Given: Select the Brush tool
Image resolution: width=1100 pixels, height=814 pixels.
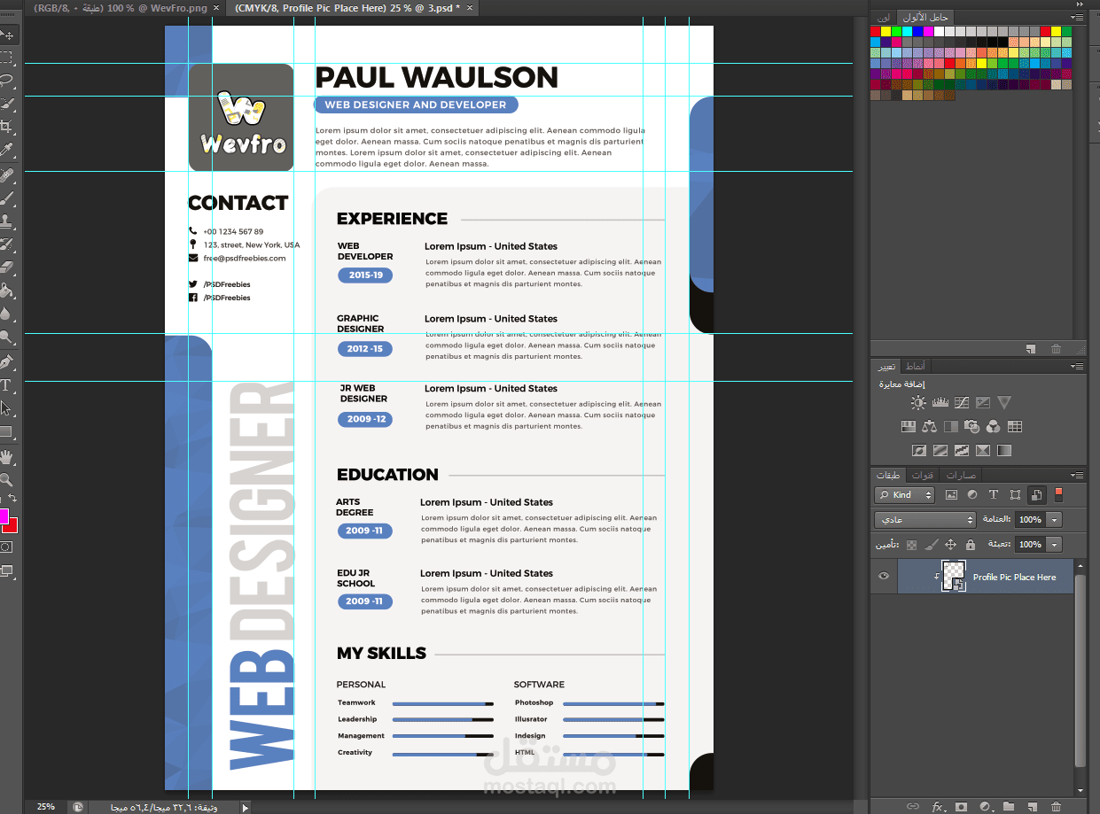Looking at the screenshot, I should [x=7, y=198].
